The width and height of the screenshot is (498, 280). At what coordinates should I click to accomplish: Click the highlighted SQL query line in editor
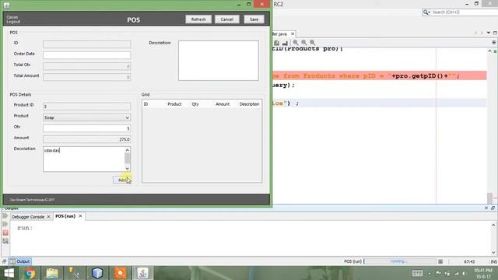pyautogui.click(x=380, y=75)
